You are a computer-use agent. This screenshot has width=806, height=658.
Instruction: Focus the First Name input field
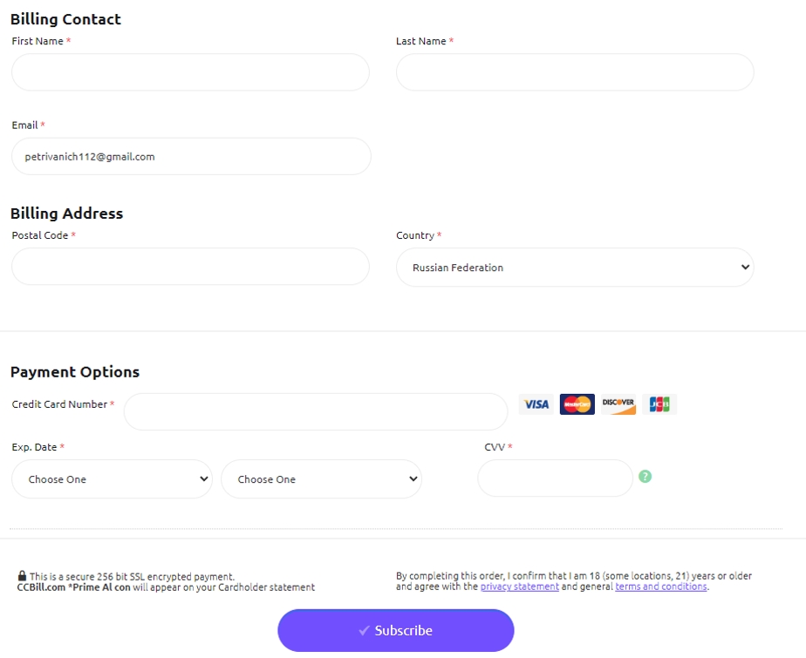tap(190, 72)
